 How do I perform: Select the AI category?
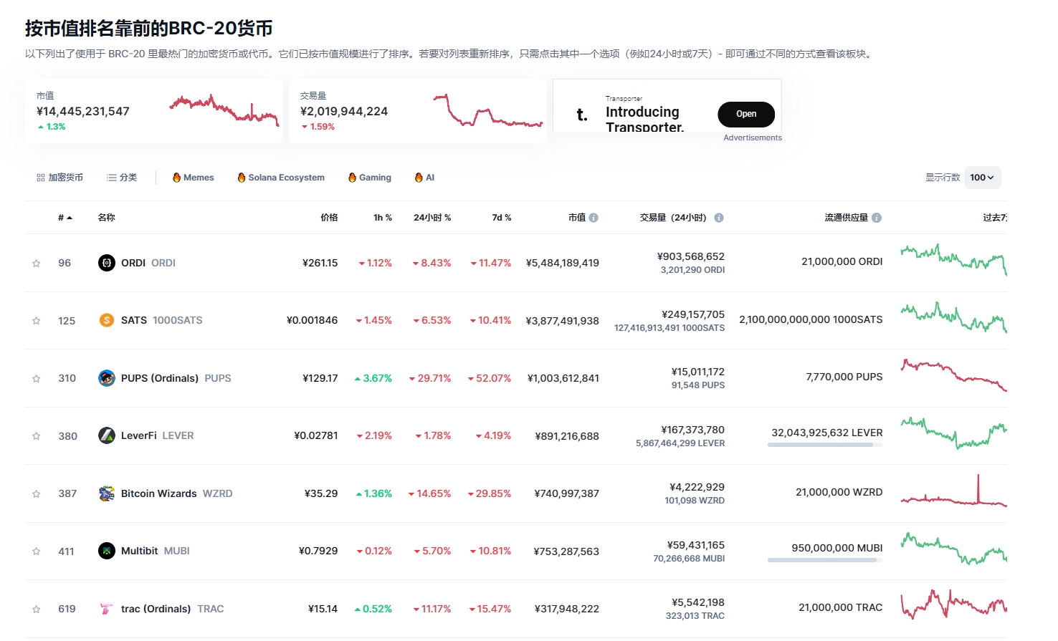(424, 178)
